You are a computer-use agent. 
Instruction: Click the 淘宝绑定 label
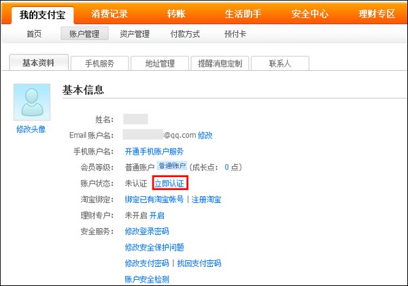coord(97,200)
